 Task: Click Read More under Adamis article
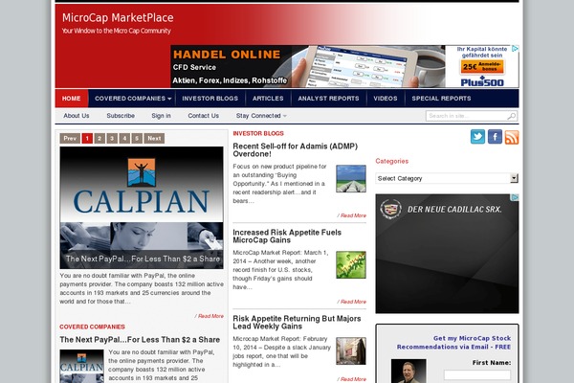pos(351,215)
